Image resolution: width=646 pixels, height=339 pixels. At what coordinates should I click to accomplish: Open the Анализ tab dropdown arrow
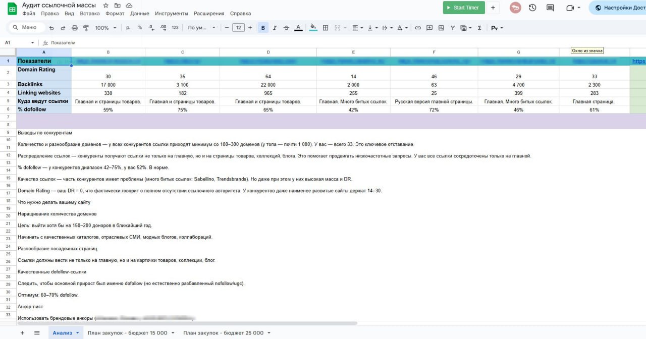(78, 333)
